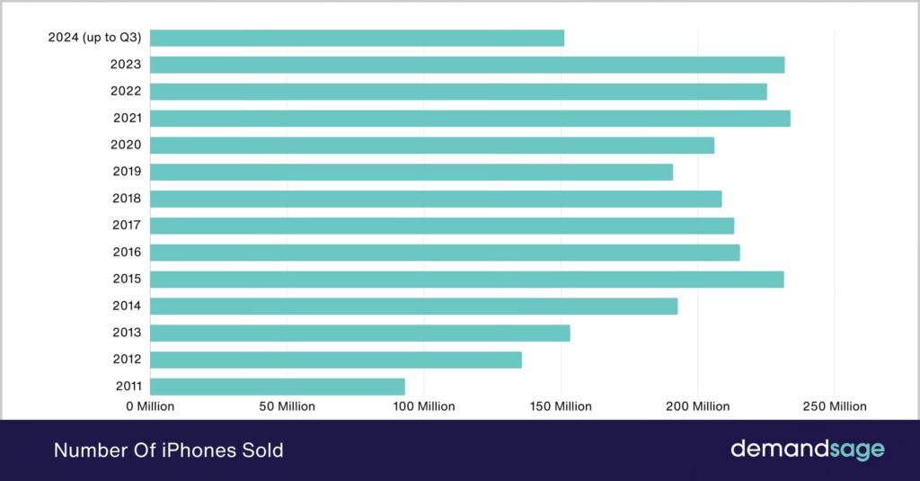The height and width of the screenshot is (481, 920).
Task: Click the 2023 sales bar
Action: tap(467, 65)
